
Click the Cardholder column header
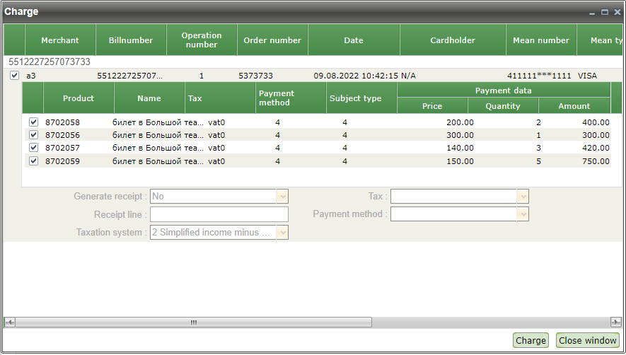[453, 40]
